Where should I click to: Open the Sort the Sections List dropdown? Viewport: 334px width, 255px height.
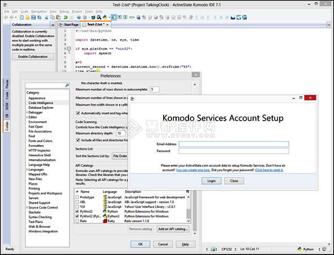click(x=120, y=156)
